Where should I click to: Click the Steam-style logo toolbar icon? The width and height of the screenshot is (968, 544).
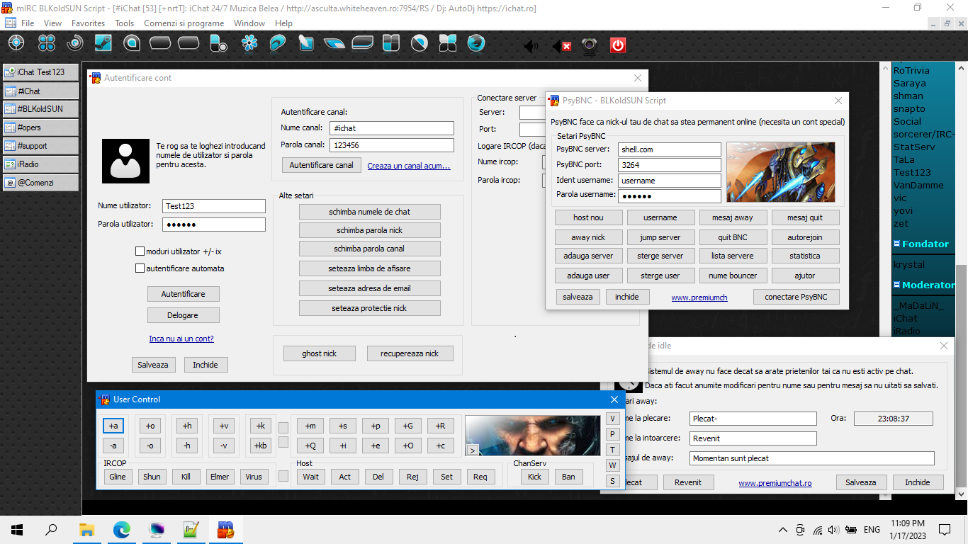pyautogui.click(x=103, y=44)
